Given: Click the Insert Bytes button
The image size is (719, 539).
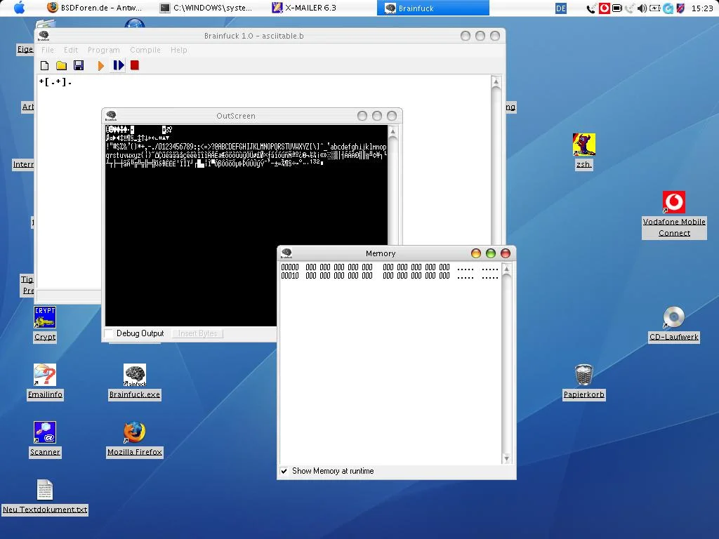Looking at the screenshot, I should pyautogui.click(x=197, y=333).
